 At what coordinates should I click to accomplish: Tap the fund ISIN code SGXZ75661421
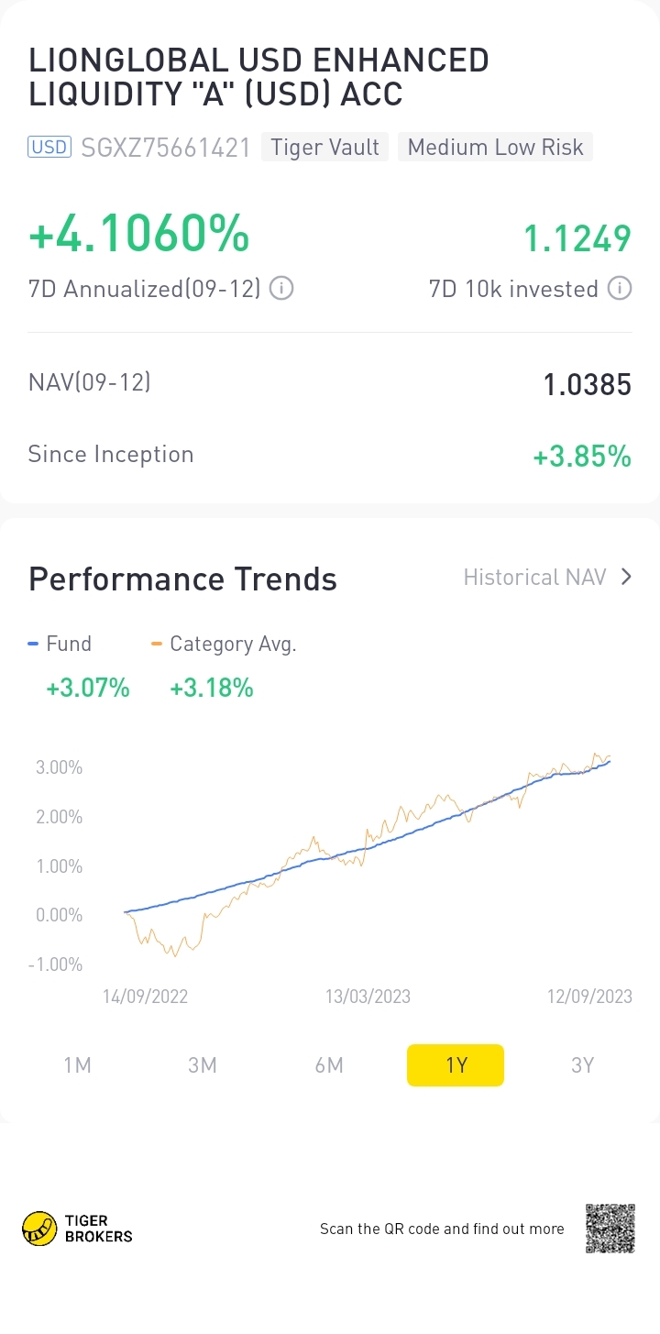click(166, 148)
